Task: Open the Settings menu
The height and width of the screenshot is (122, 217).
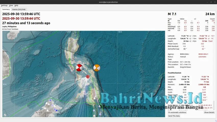Action: [4, 5]
